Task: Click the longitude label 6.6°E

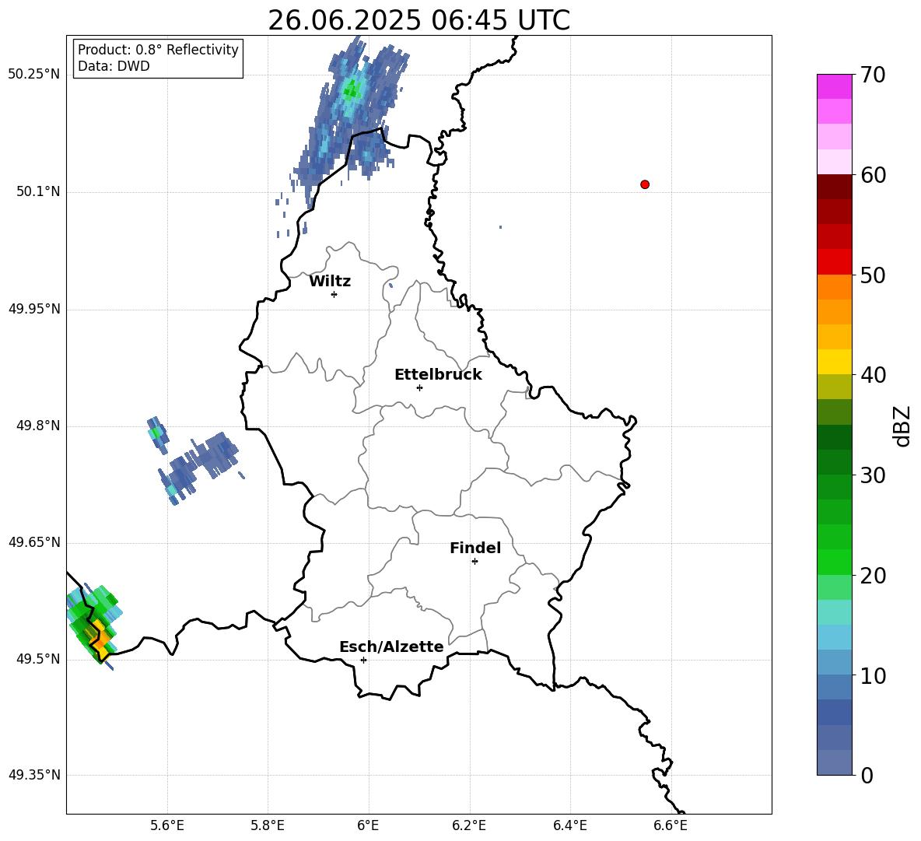Action: click(671, 825)
